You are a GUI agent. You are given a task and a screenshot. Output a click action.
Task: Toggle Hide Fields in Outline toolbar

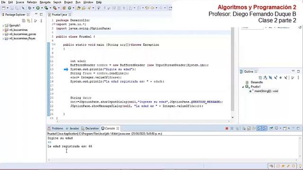pyautogui.click(x=270, y=77)
